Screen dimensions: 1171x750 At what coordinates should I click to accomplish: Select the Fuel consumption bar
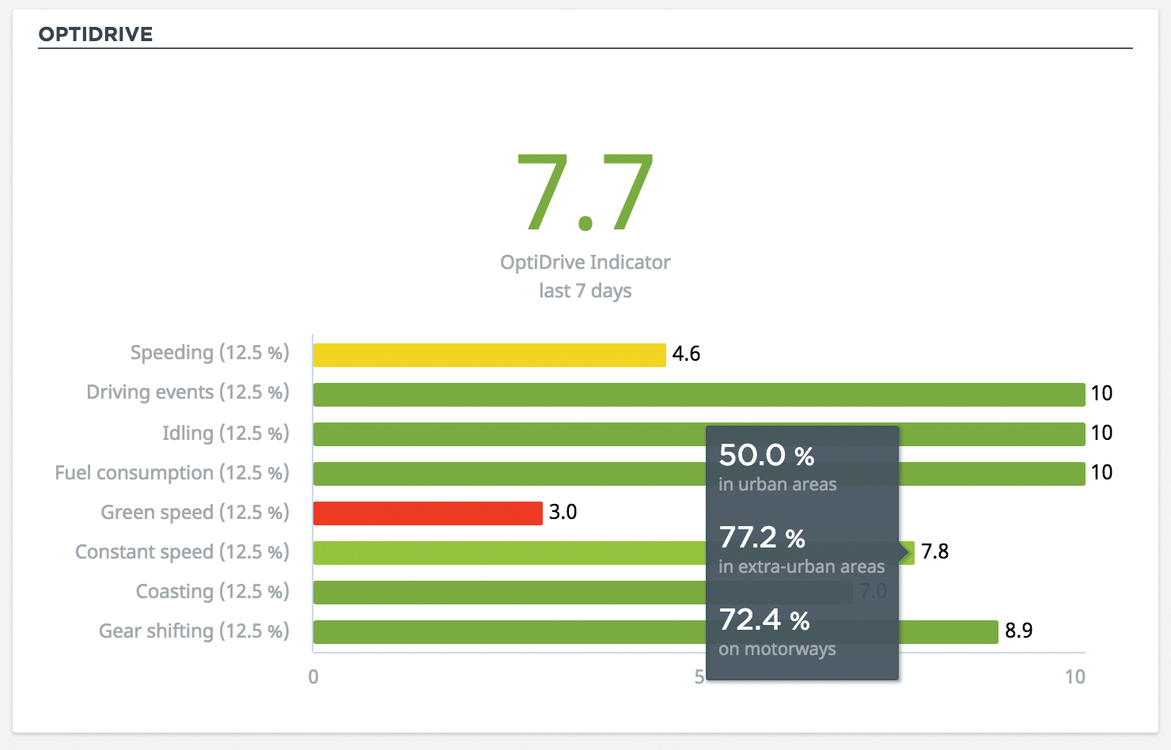[506, 474]
